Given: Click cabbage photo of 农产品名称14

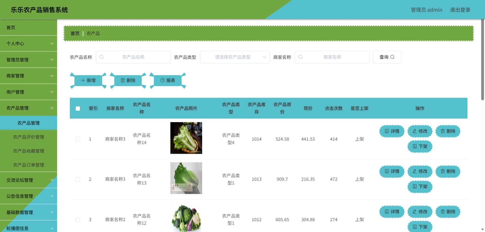Looking at the screenshot, I should click(186, 138).
